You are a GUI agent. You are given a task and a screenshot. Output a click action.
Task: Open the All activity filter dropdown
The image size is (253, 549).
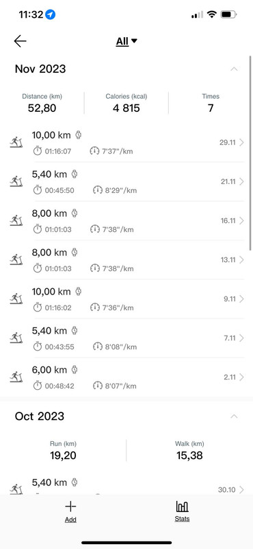(126, 41)
